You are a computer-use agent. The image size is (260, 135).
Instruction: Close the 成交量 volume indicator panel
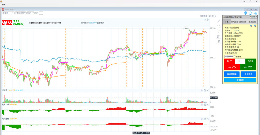208,90
